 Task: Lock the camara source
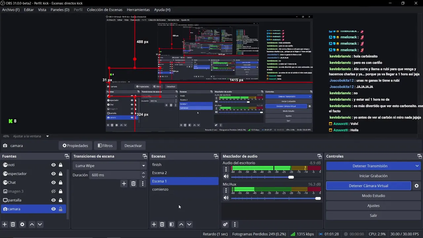coord(60,209)
